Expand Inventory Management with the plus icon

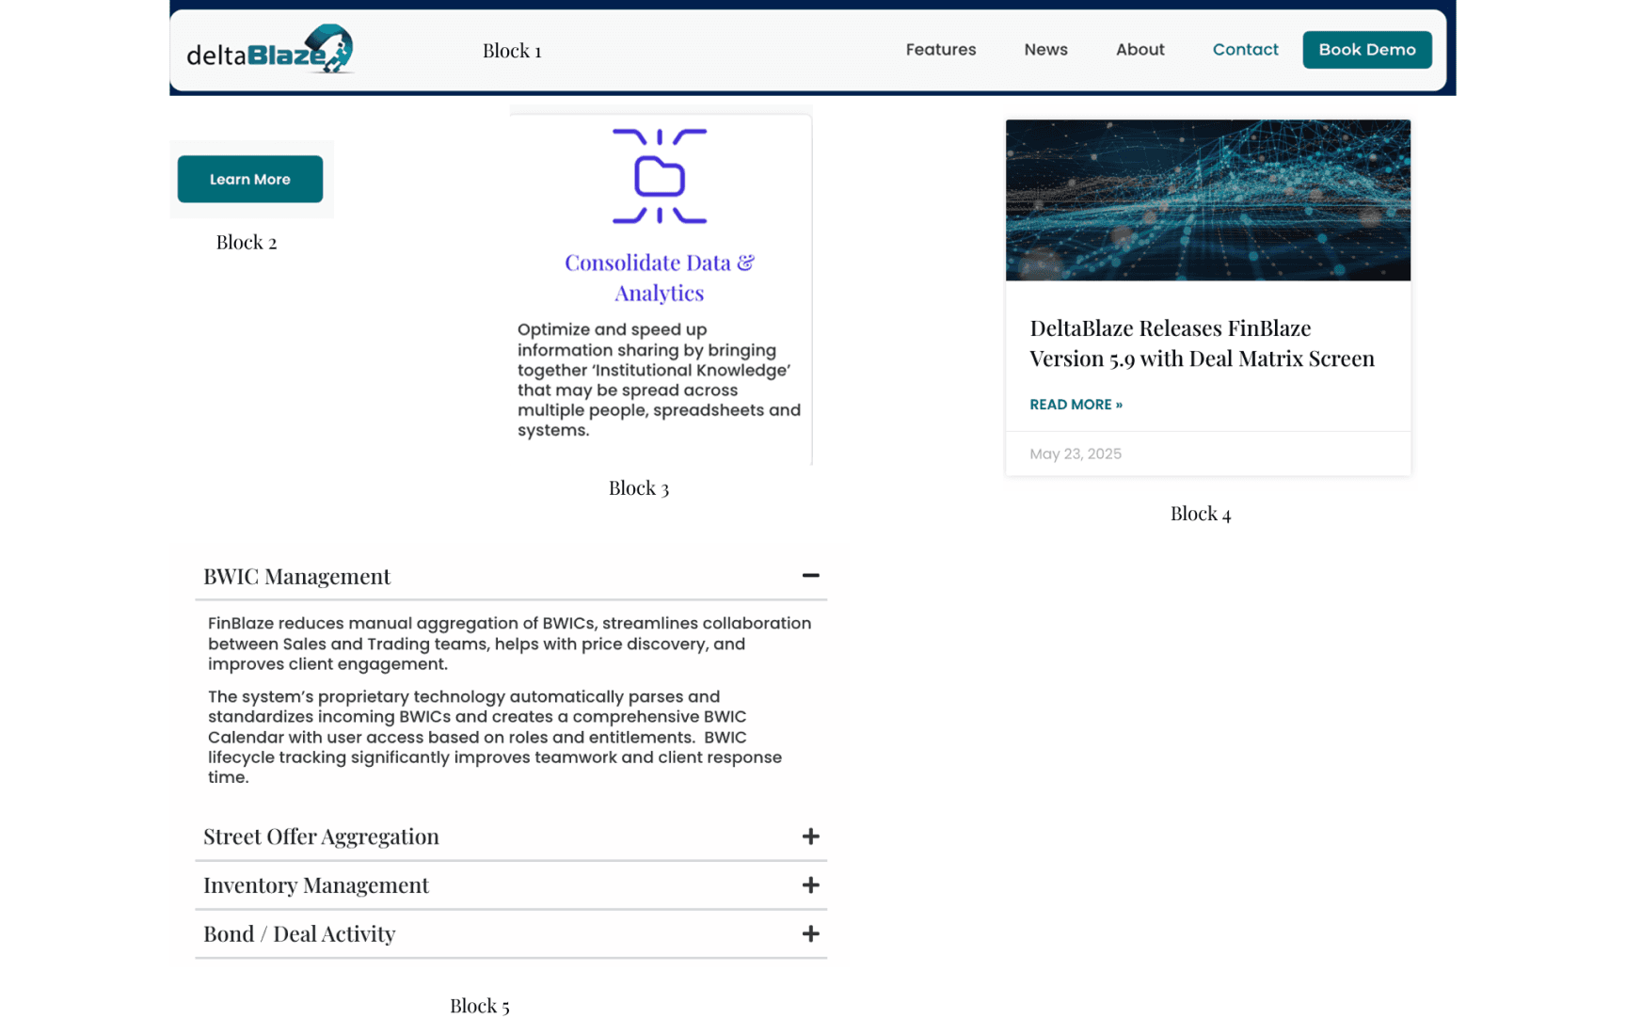coord(810,885)
